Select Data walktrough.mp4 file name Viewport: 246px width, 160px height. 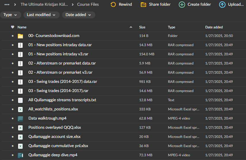(47, 118)
